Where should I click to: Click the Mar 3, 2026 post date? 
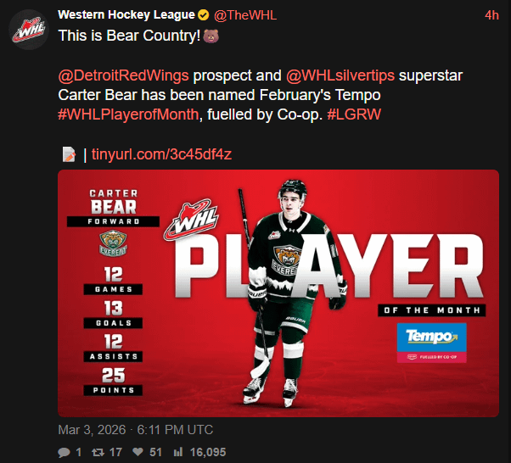coord(135,429)
